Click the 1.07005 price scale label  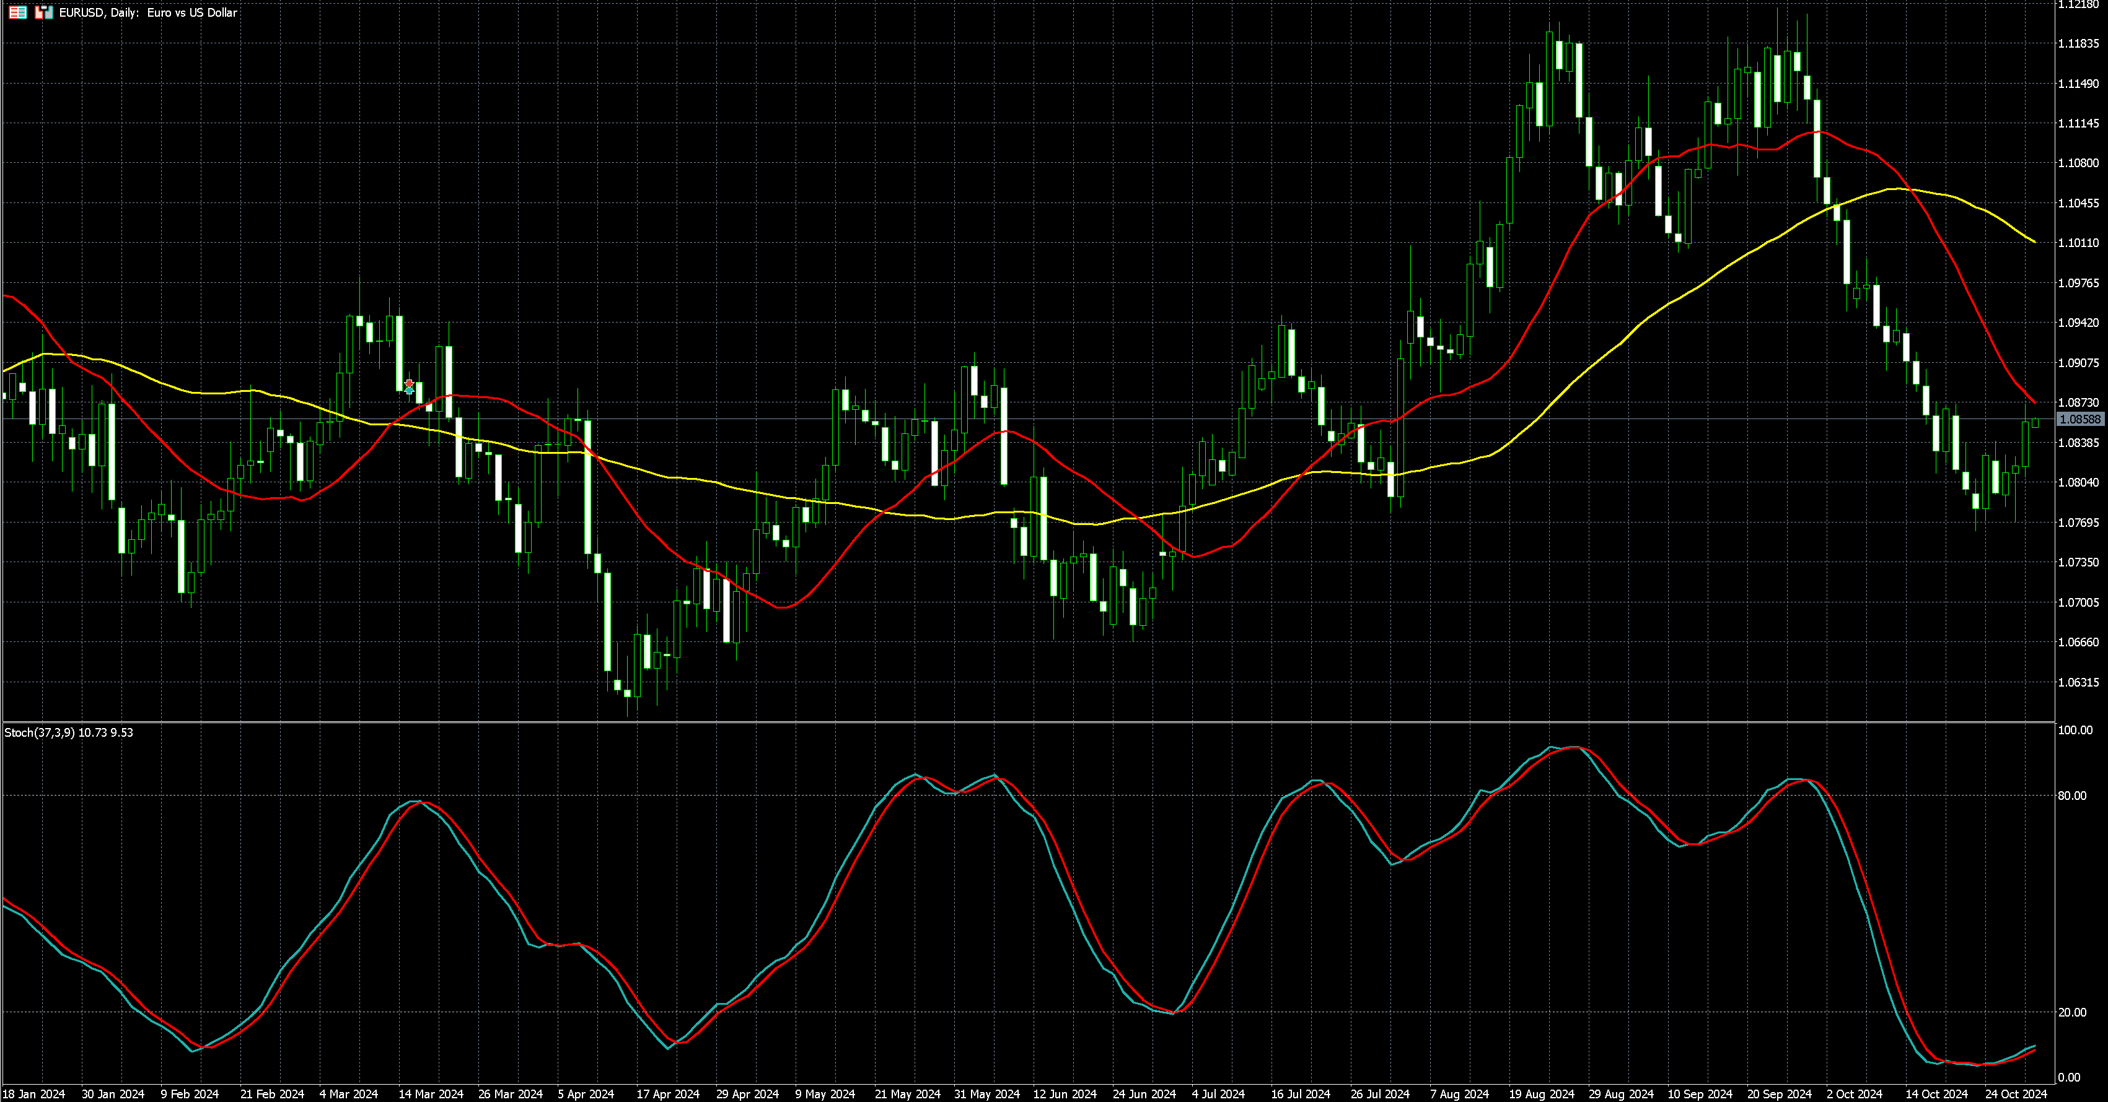point(2078,602)
